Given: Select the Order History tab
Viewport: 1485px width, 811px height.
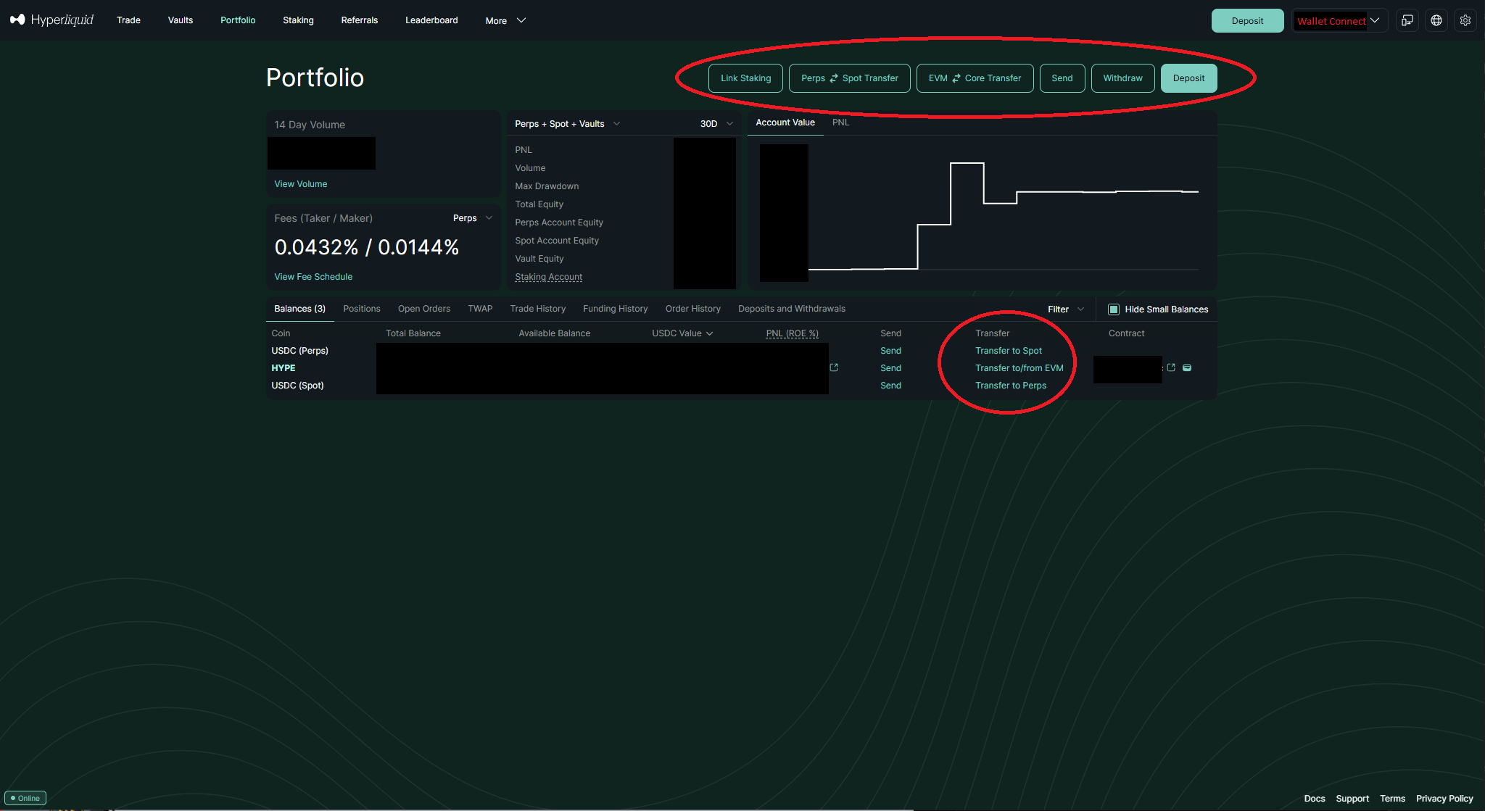Looking at the screenshot, I should [x=692, y=309].
